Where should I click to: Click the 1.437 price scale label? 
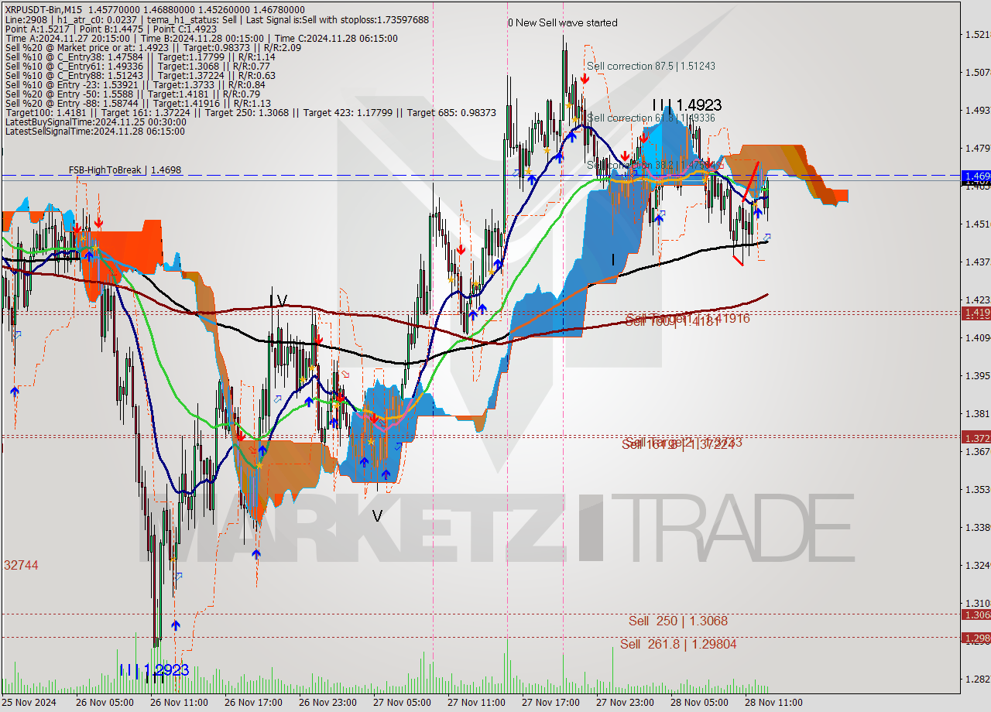(x=978, y=262)
